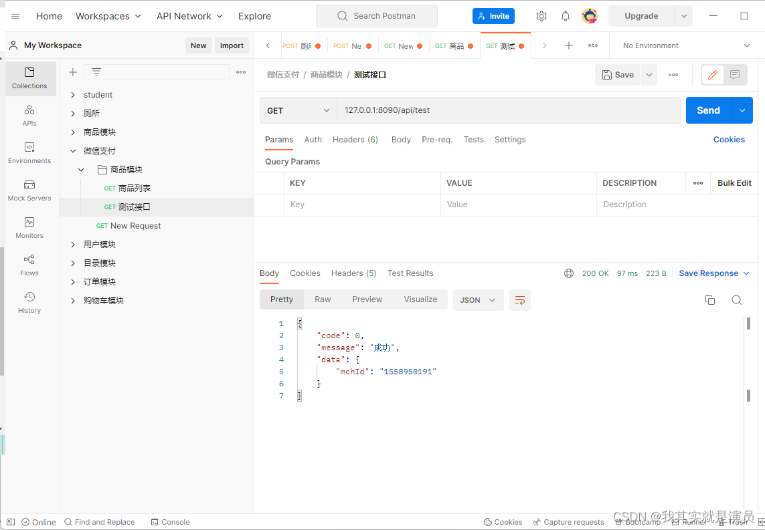The image size is (765, 530).
Task: Open the query params column options dots
Action: (x=698, y=183)
